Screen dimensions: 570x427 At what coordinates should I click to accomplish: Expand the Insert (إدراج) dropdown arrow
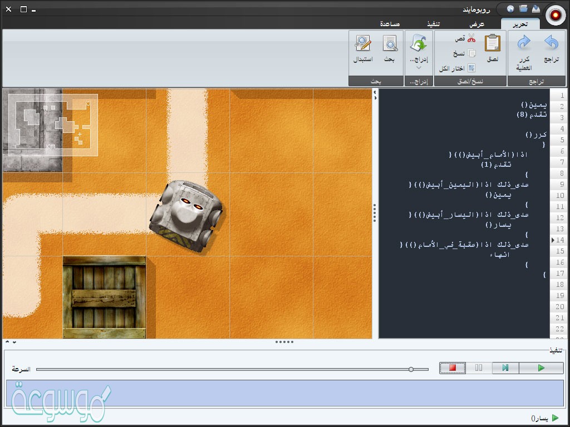click(x=419, y=68)
